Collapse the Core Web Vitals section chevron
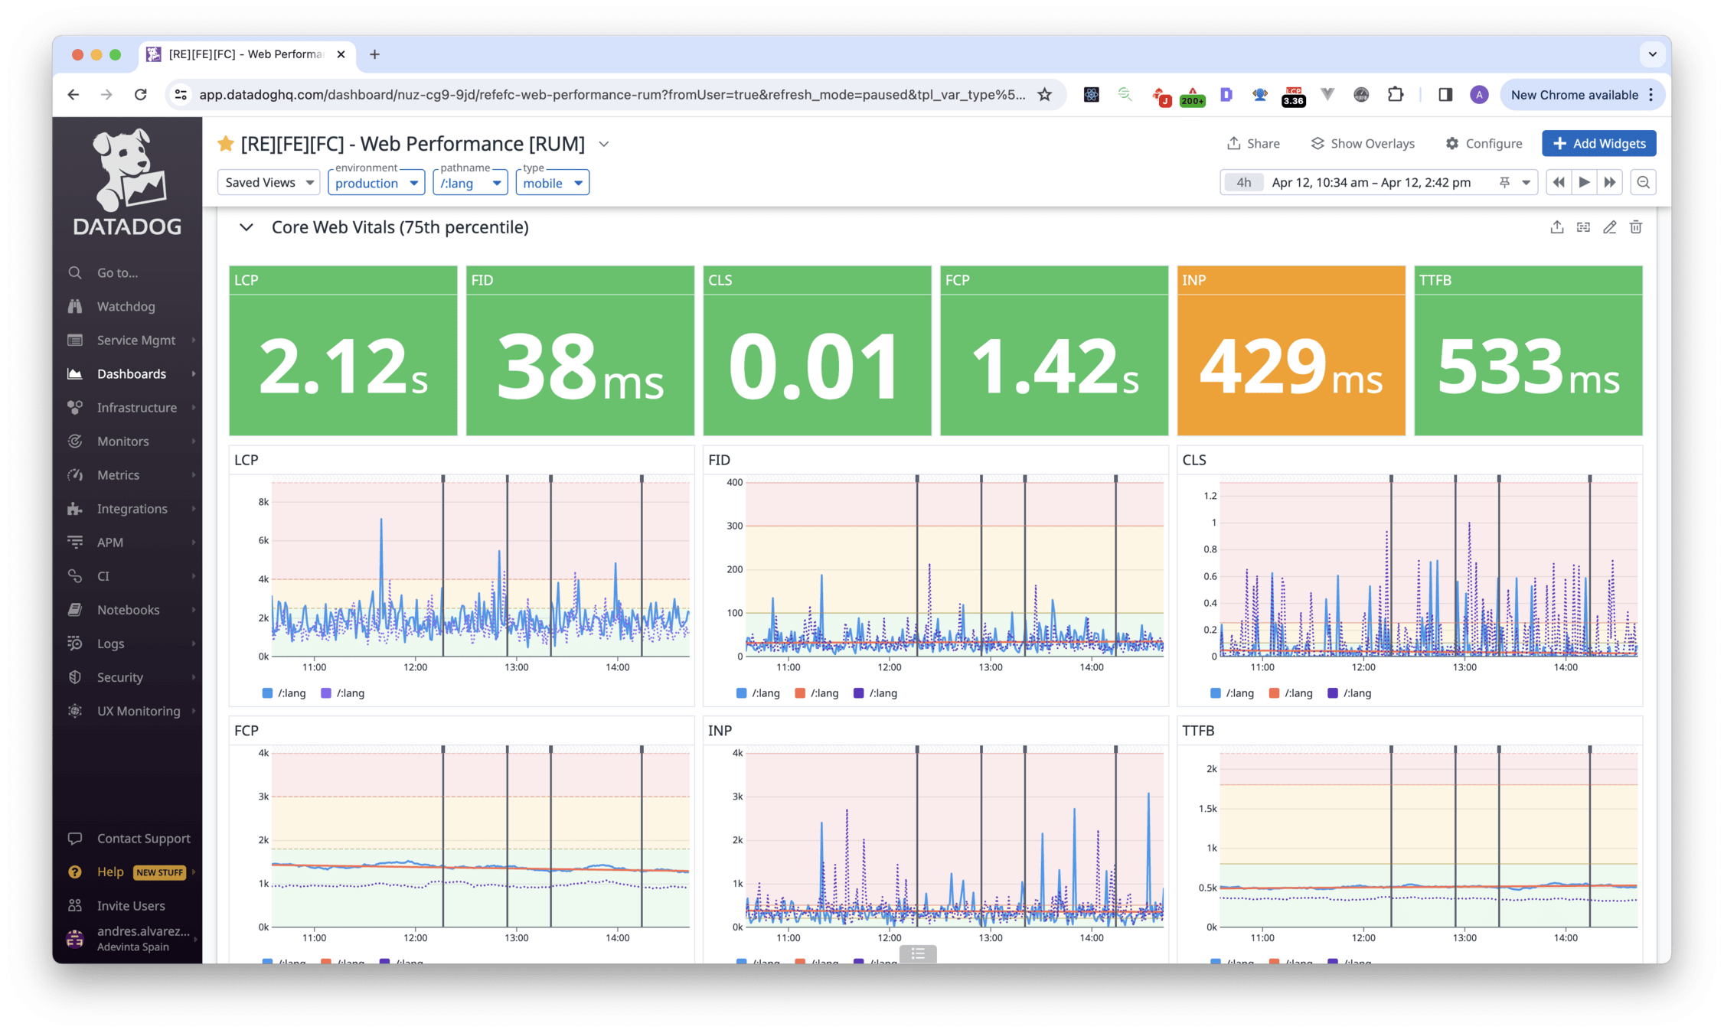1724x1033 pixels. click(x=246, y=227)
